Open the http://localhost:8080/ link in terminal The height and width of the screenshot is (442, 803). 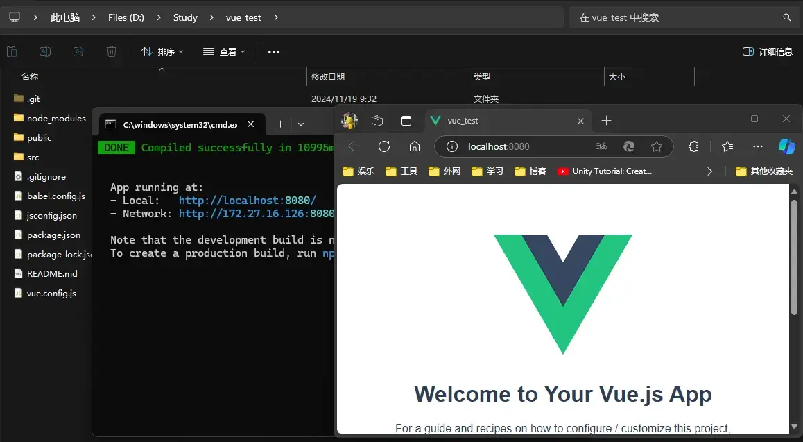tap(248, 201)
